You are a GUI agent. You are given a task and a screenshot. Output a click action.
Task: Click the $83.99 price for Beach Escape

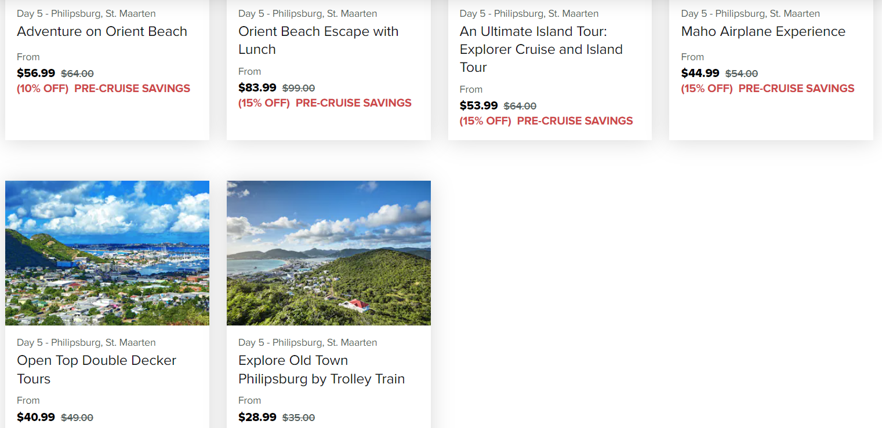[x=257, y=87]
